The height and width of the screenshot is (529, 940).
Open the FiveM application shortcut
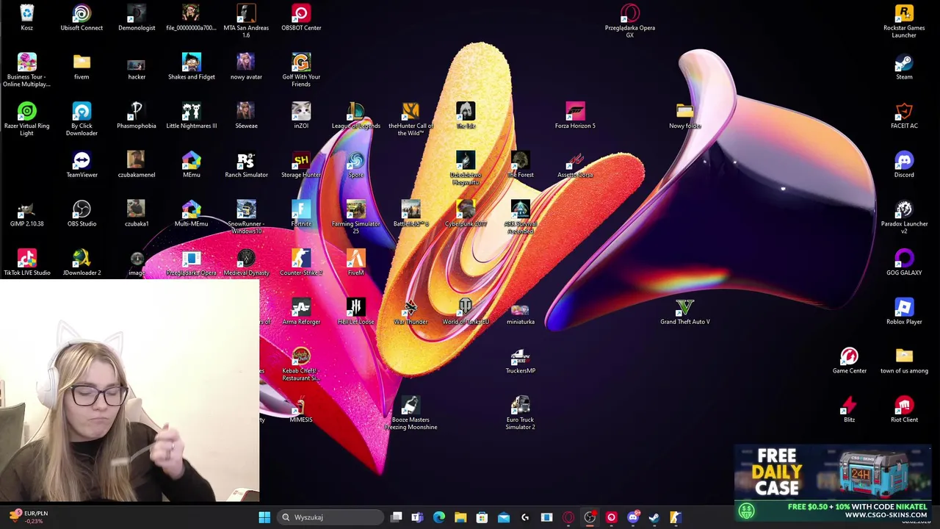tap(355, 262)
